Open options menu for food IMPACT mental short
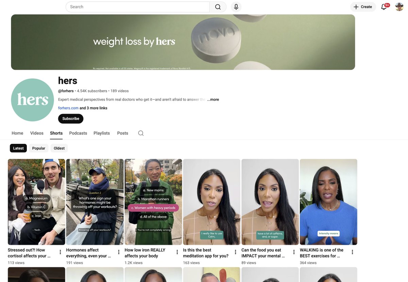 294,252
